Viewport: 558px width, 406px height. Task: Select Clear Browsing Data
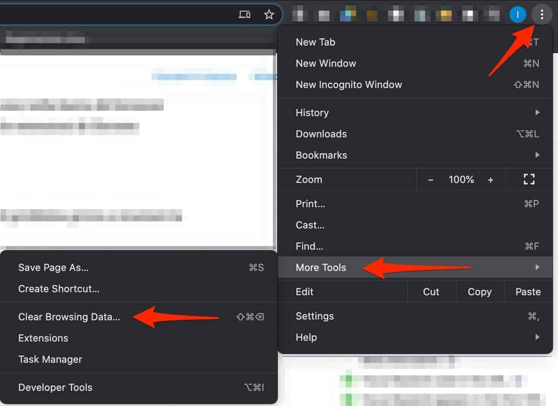[69, 317]
